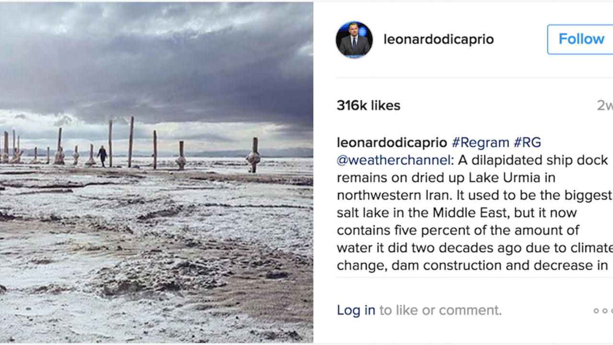Open the more options dots icon
Screen dimensions: 613x345
(603, 310)
